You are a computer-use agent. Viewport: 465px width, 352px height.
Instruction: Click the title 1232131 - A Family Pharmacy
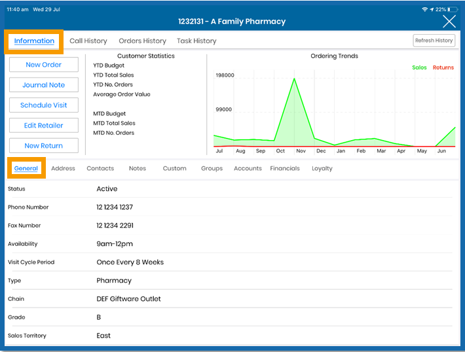[232, 22]
